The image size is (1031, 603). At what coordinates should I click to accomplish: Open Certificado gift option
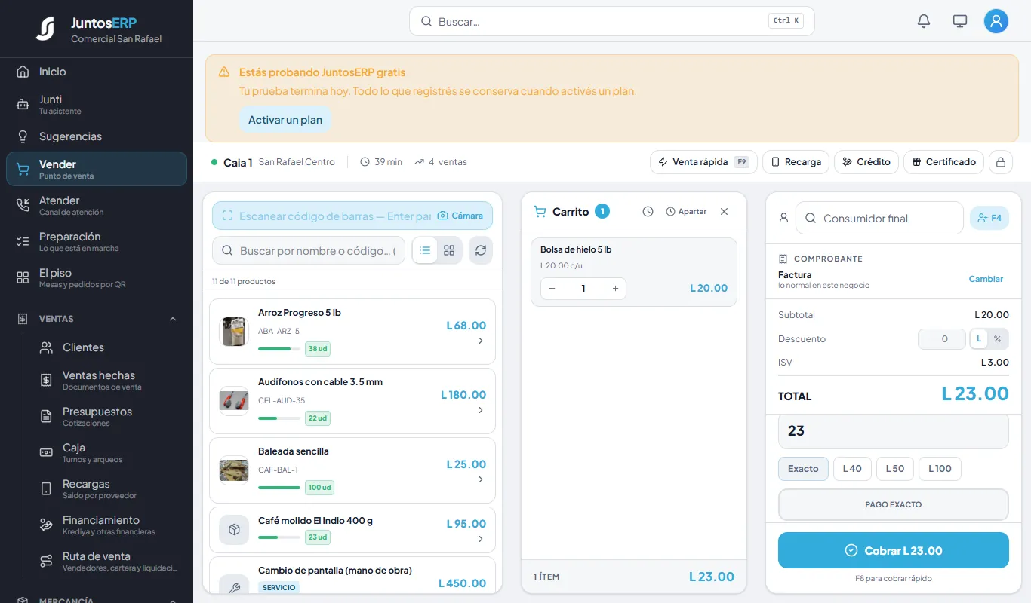click(943, 162)
